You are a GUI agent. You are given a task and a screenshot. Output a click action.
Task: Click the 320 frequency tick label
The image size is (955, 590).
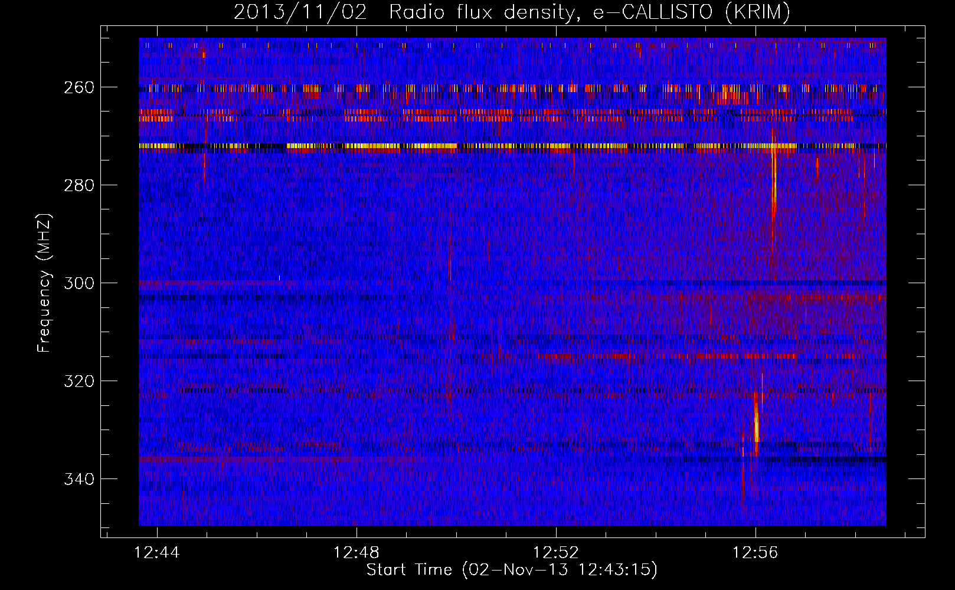pyautogui.click(x=79, y=381)
